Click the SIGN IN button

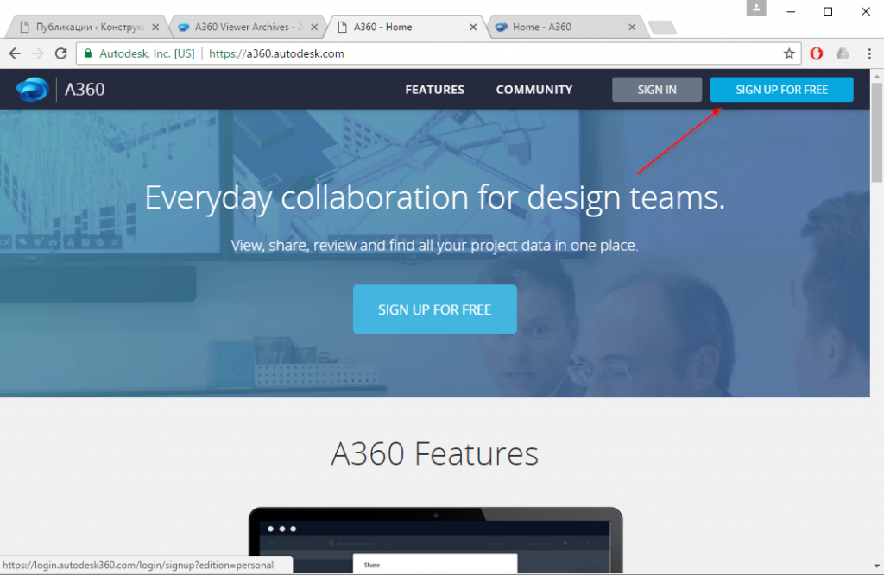tap(657, 90)
